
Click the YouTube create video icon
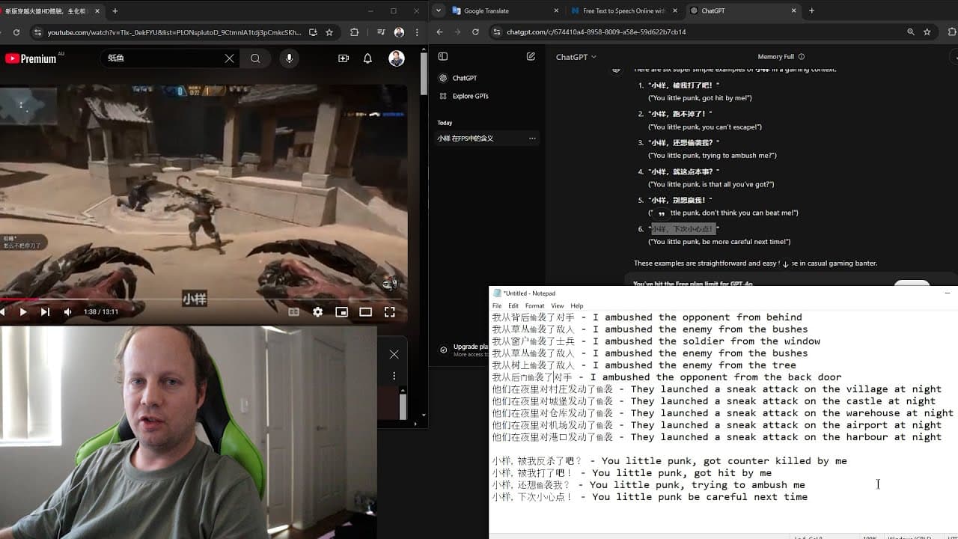[344, 58]
